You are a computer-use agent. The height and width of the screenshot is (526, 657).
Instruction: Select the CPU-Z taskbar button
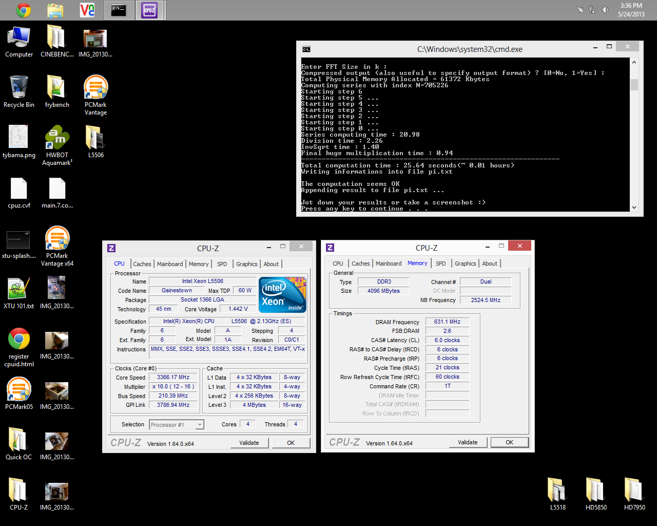point(150,10)
